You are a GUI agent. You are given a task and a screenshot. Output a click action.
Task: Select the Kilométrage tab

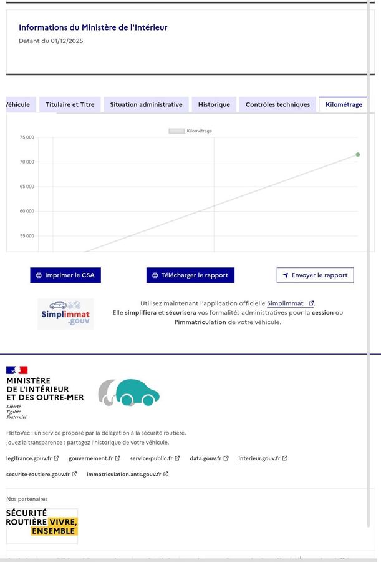tap(344, 104)
